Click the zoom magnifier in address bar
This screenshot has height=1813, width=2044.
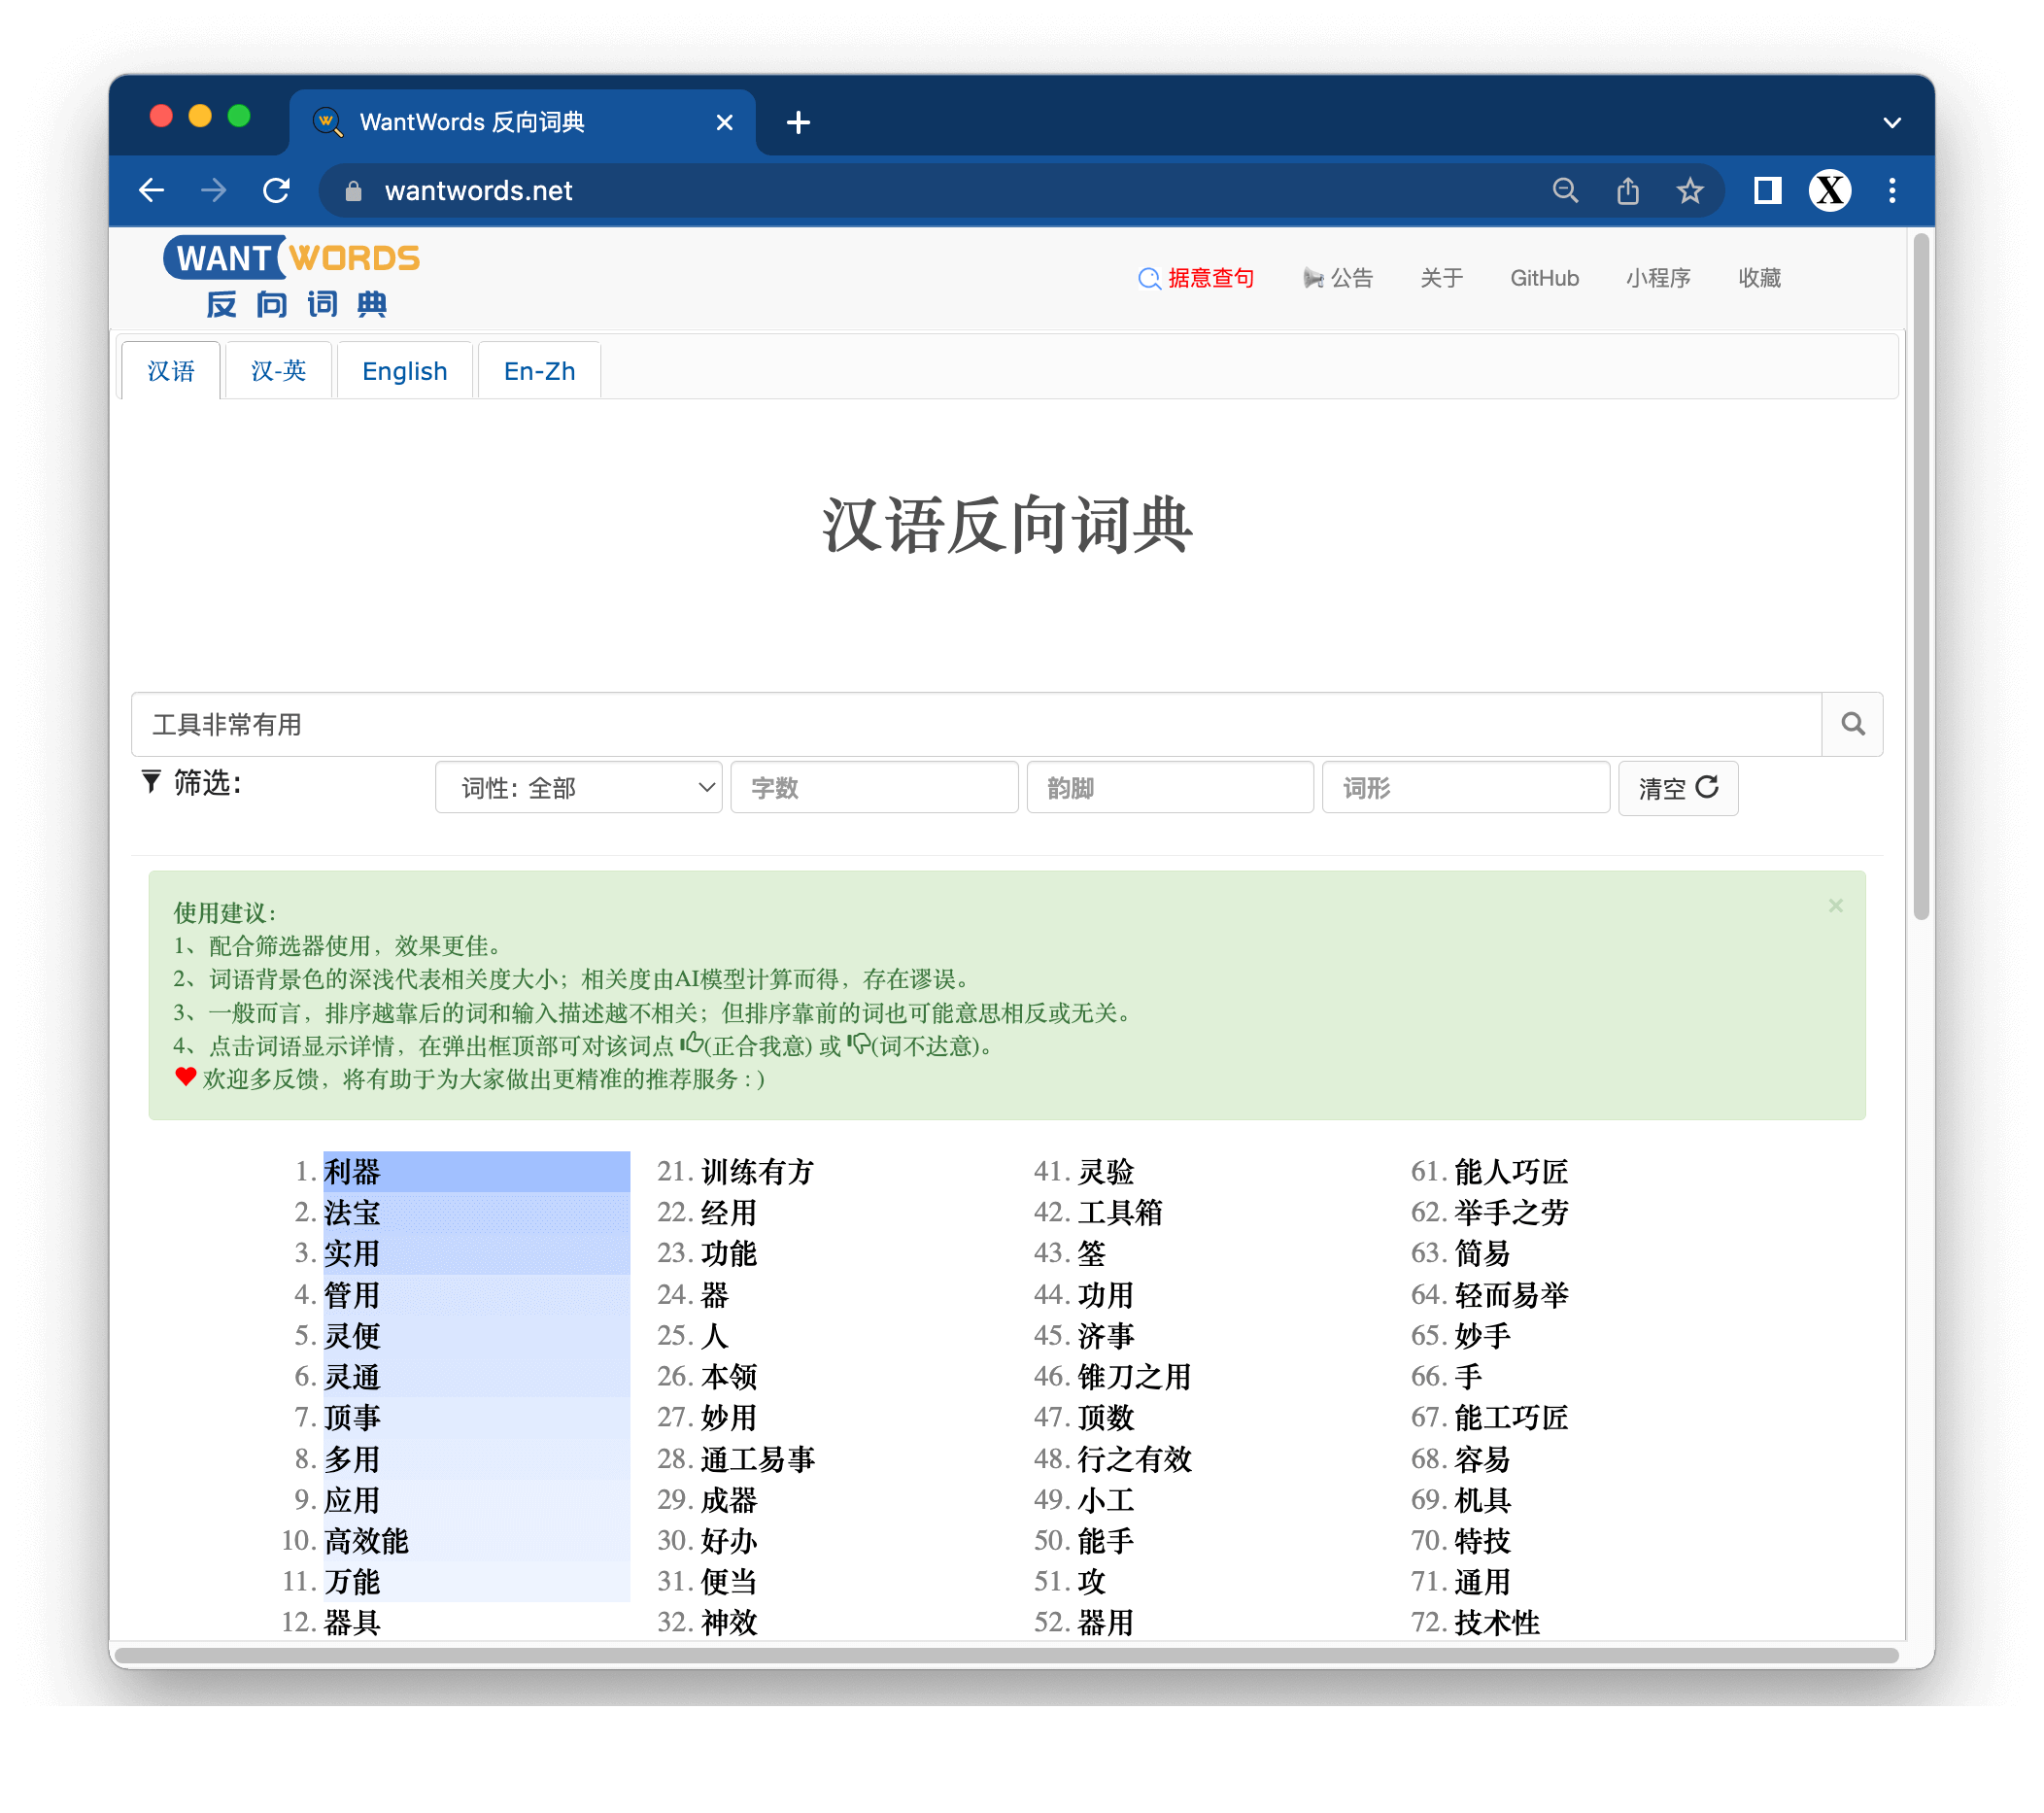(1566, 191)
